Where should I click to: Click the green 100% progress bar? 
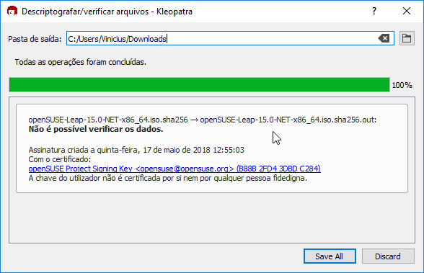pos(199,85)
